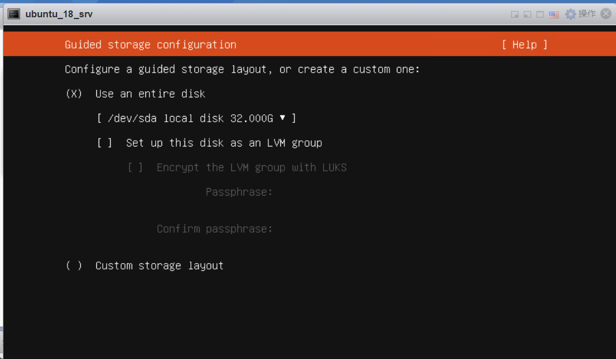This screenshot has height=359, width=616.
Task: Click the "Configure a guided storage layout" instruction text
Action: [x=242, y=69]
